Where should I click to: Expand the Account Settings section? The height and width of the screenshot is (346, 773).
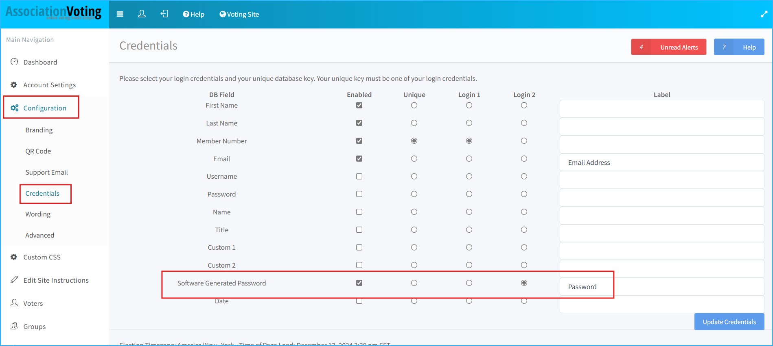49,85
